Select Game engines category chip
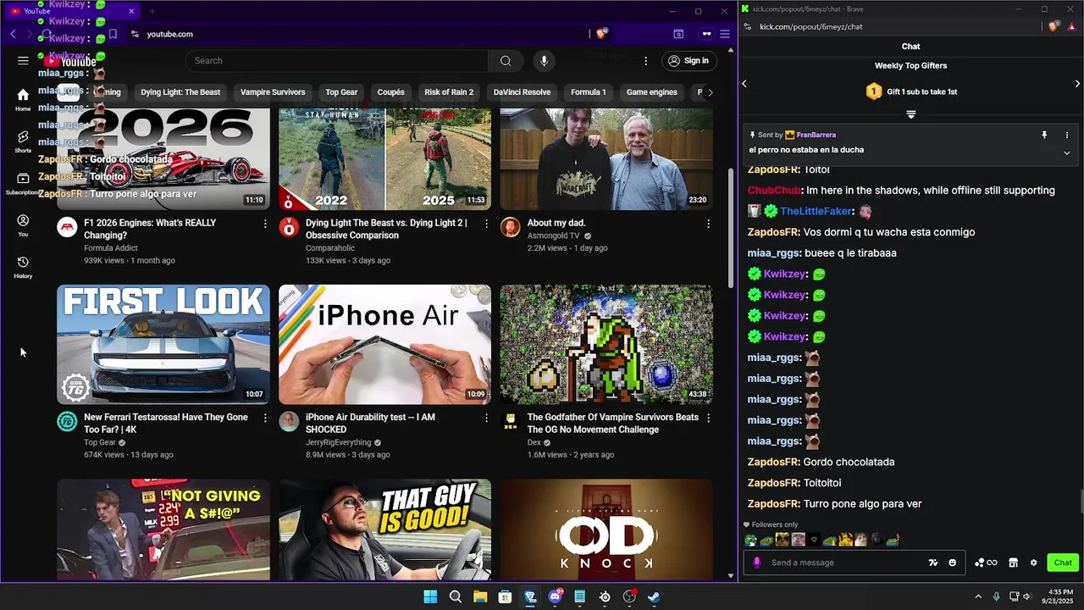Screen dimensions: 1084x610 tap(652, 92)
